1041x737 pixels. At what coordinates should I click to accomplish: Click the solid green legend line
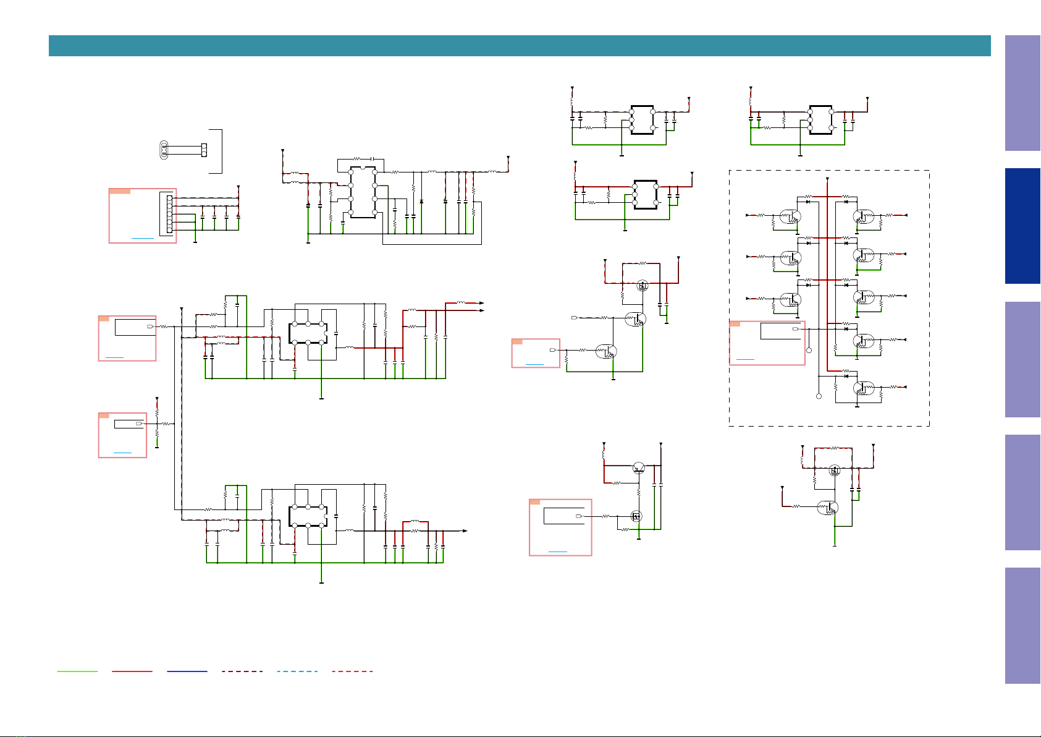77,671
